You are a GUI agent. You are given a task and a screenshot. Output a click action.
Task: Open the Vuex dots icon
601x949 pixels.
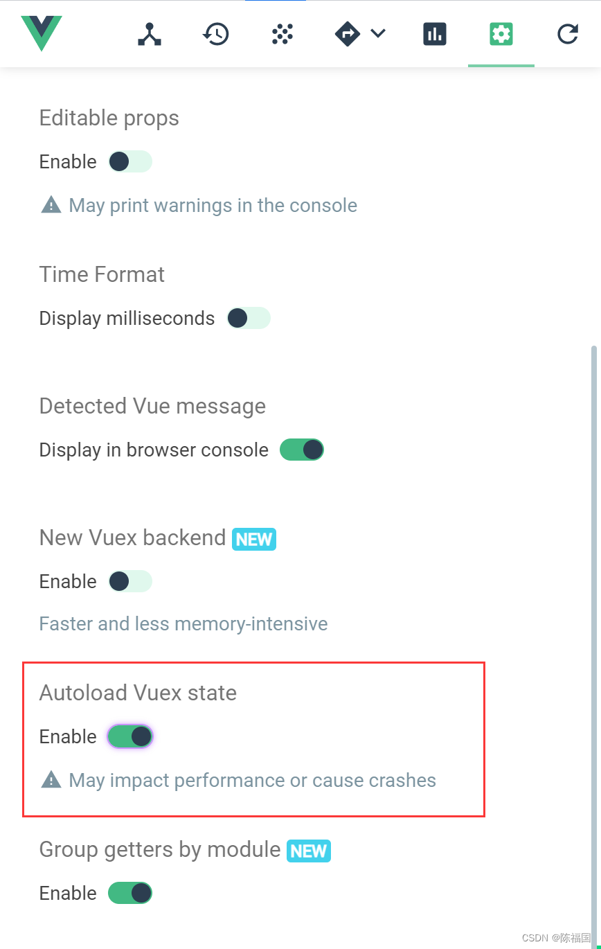click(x=282, y=33)
